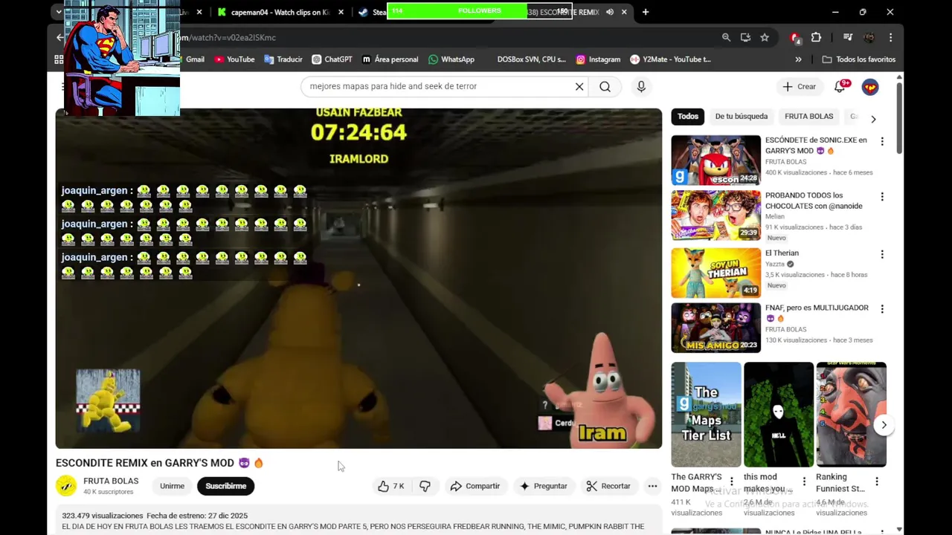
Task: Open the Todos los favoritos folder
Action: pyautogui.click(x=858, y=59)
